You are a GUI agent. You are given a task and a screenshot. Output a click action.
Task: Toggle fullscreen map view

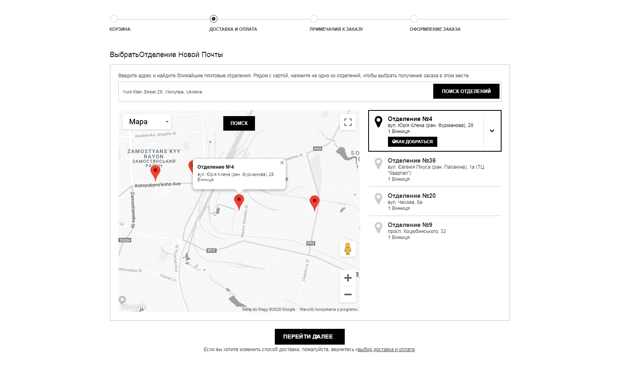pyautogui.click(x=348, y=122)
